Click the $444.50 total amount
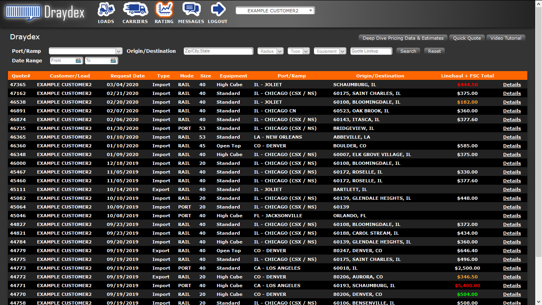This screenshot has height=305, width=542. (x=467, y=85)
